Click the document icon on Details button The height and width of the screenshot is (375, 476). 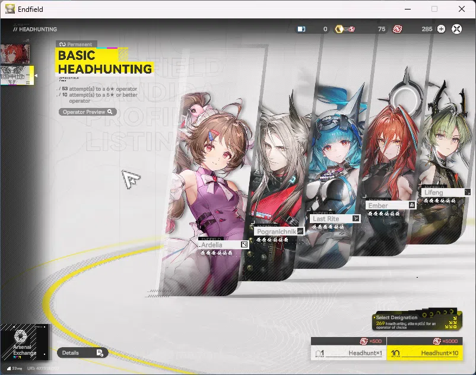[x=100, y=353]
